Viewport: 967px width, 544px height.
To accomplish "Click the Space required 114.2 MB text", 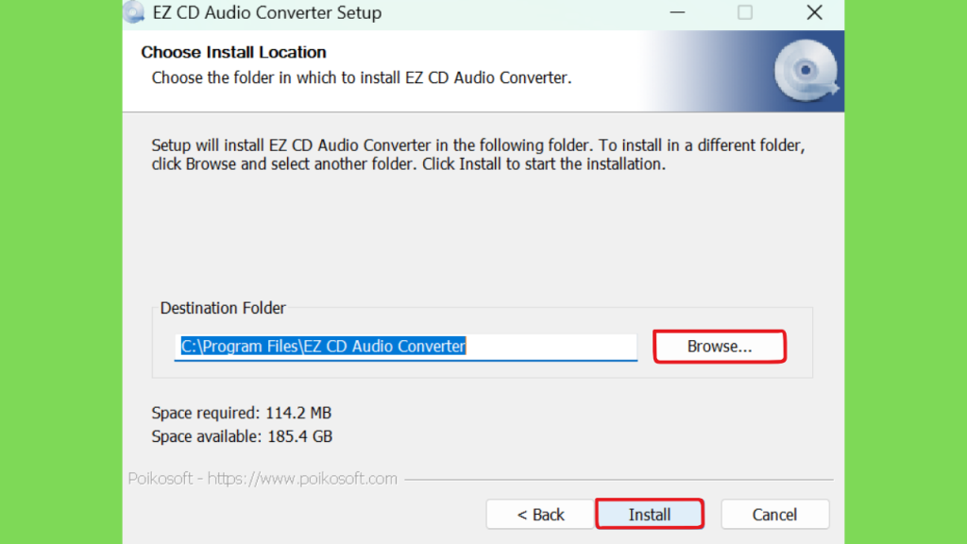I will coord(242,413).
